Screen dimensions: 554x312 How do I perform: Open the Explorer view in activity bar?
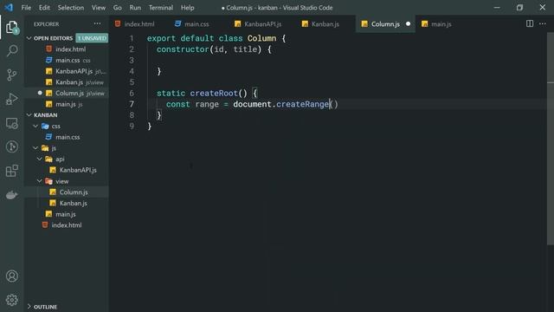tap(11, 27)
